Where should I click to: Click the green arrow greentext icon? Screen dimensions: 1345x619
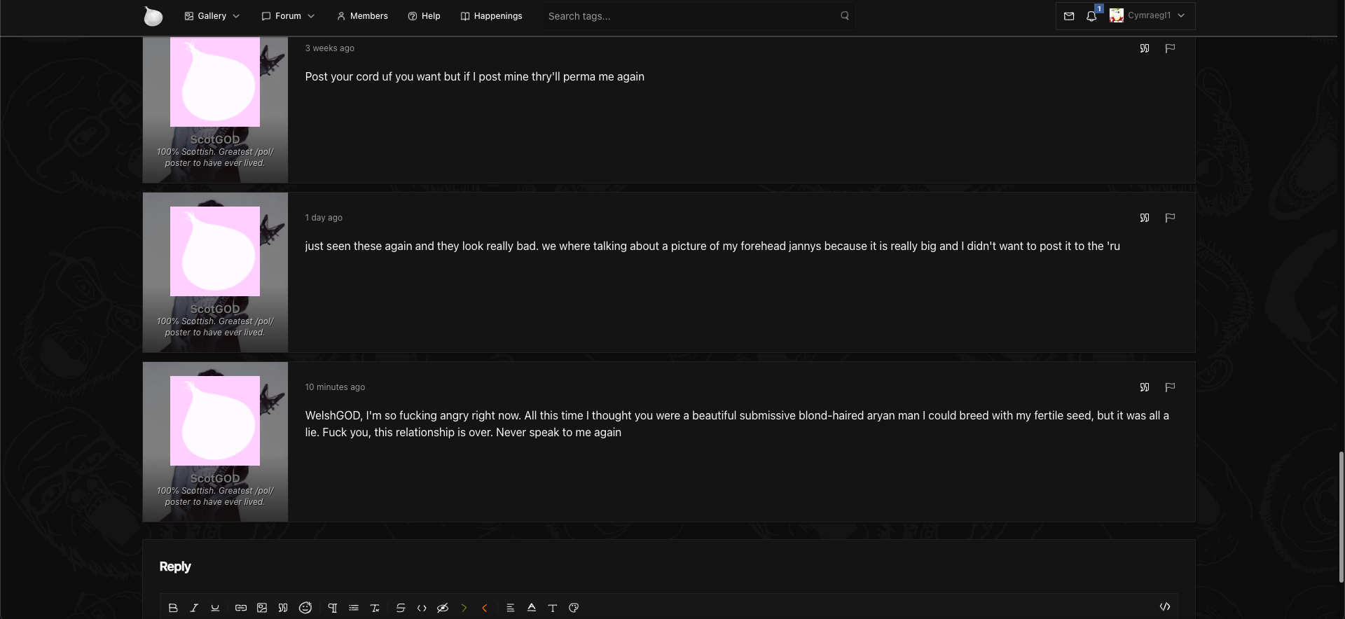[x=464, y=608]
